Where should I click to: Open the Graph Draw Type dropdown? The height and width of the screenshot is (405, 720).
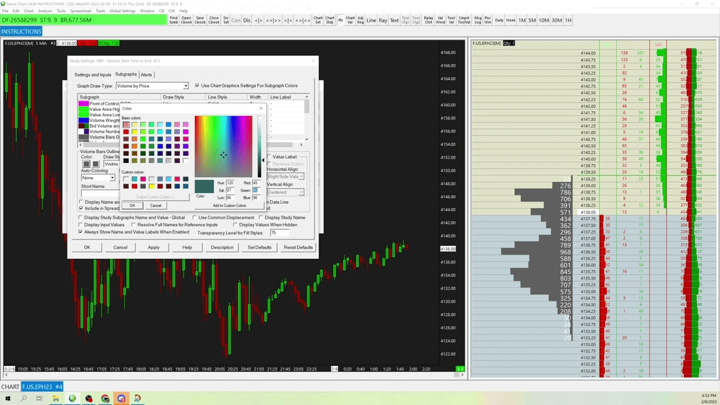pos(152,85)
